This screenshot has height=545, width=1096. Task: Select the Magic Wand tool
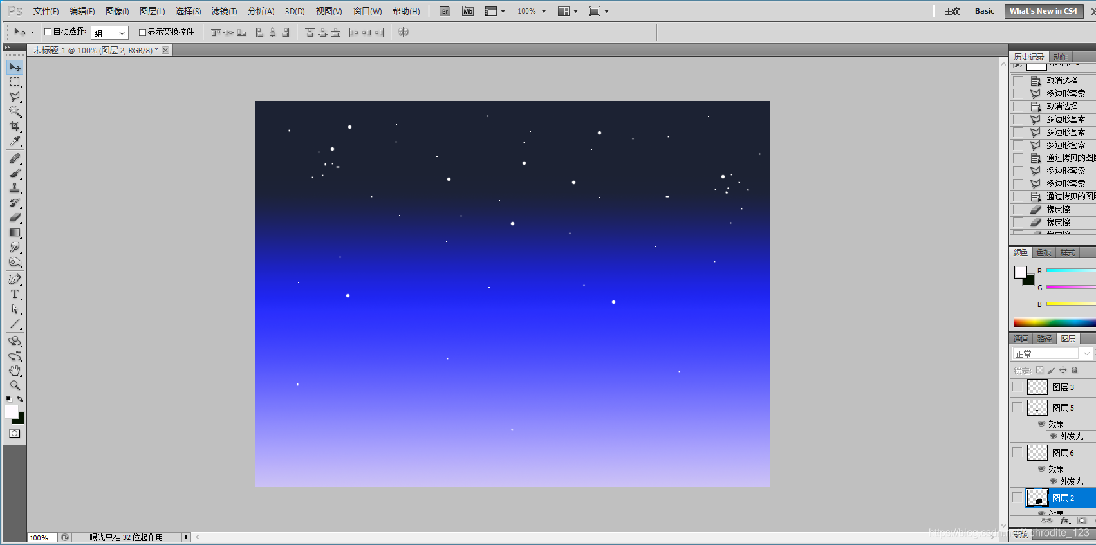[x=15, y=111]
